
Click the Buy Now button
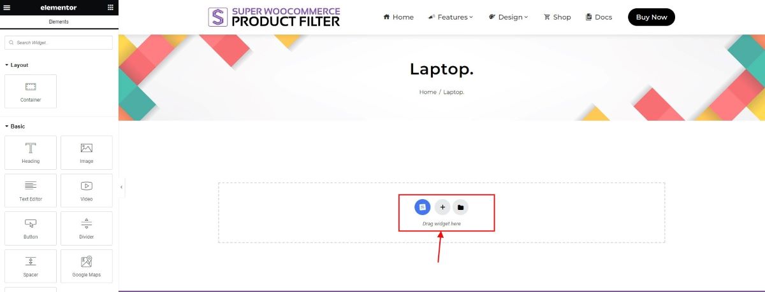coord(652,17)
